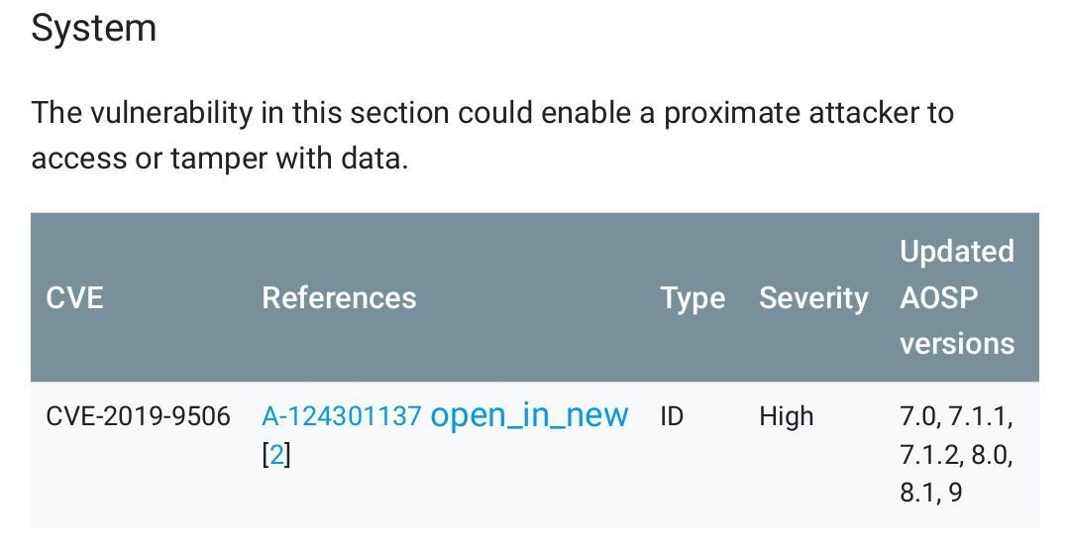The height and width of the screenshot is (559, 1070).
Task: Click the AOSP word in header
Action: coord(939,298)
